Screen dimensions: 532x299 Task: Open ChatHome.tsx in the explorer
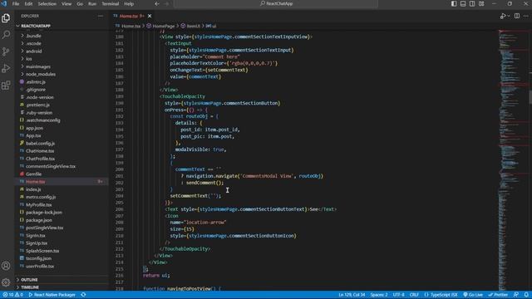[x=40, y=151]
